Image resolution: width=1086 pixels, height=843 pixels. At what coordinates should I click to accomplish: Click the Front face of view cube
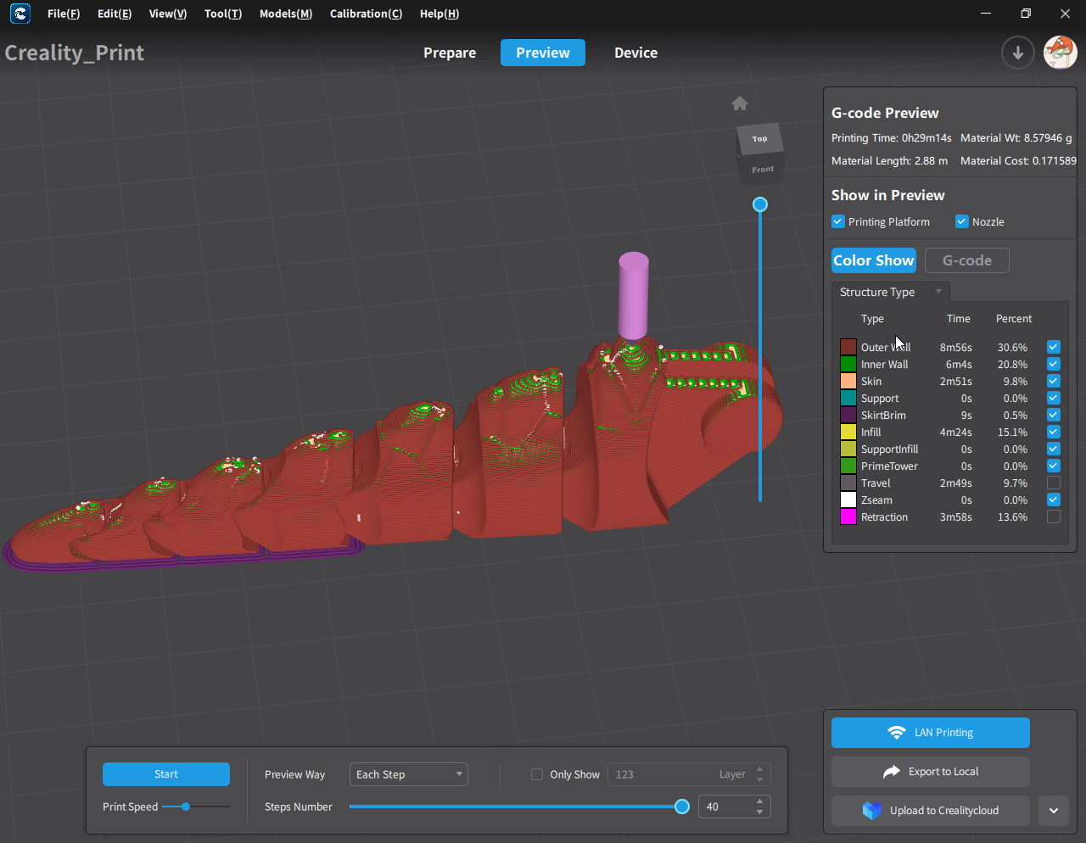763,170
